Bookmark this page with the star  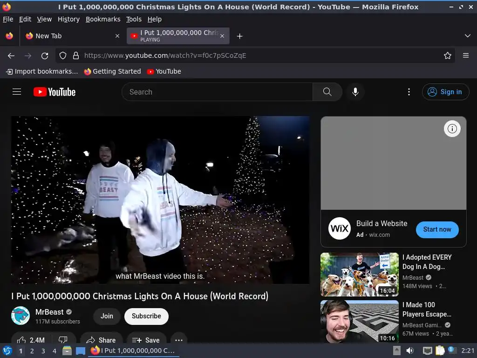447,56
